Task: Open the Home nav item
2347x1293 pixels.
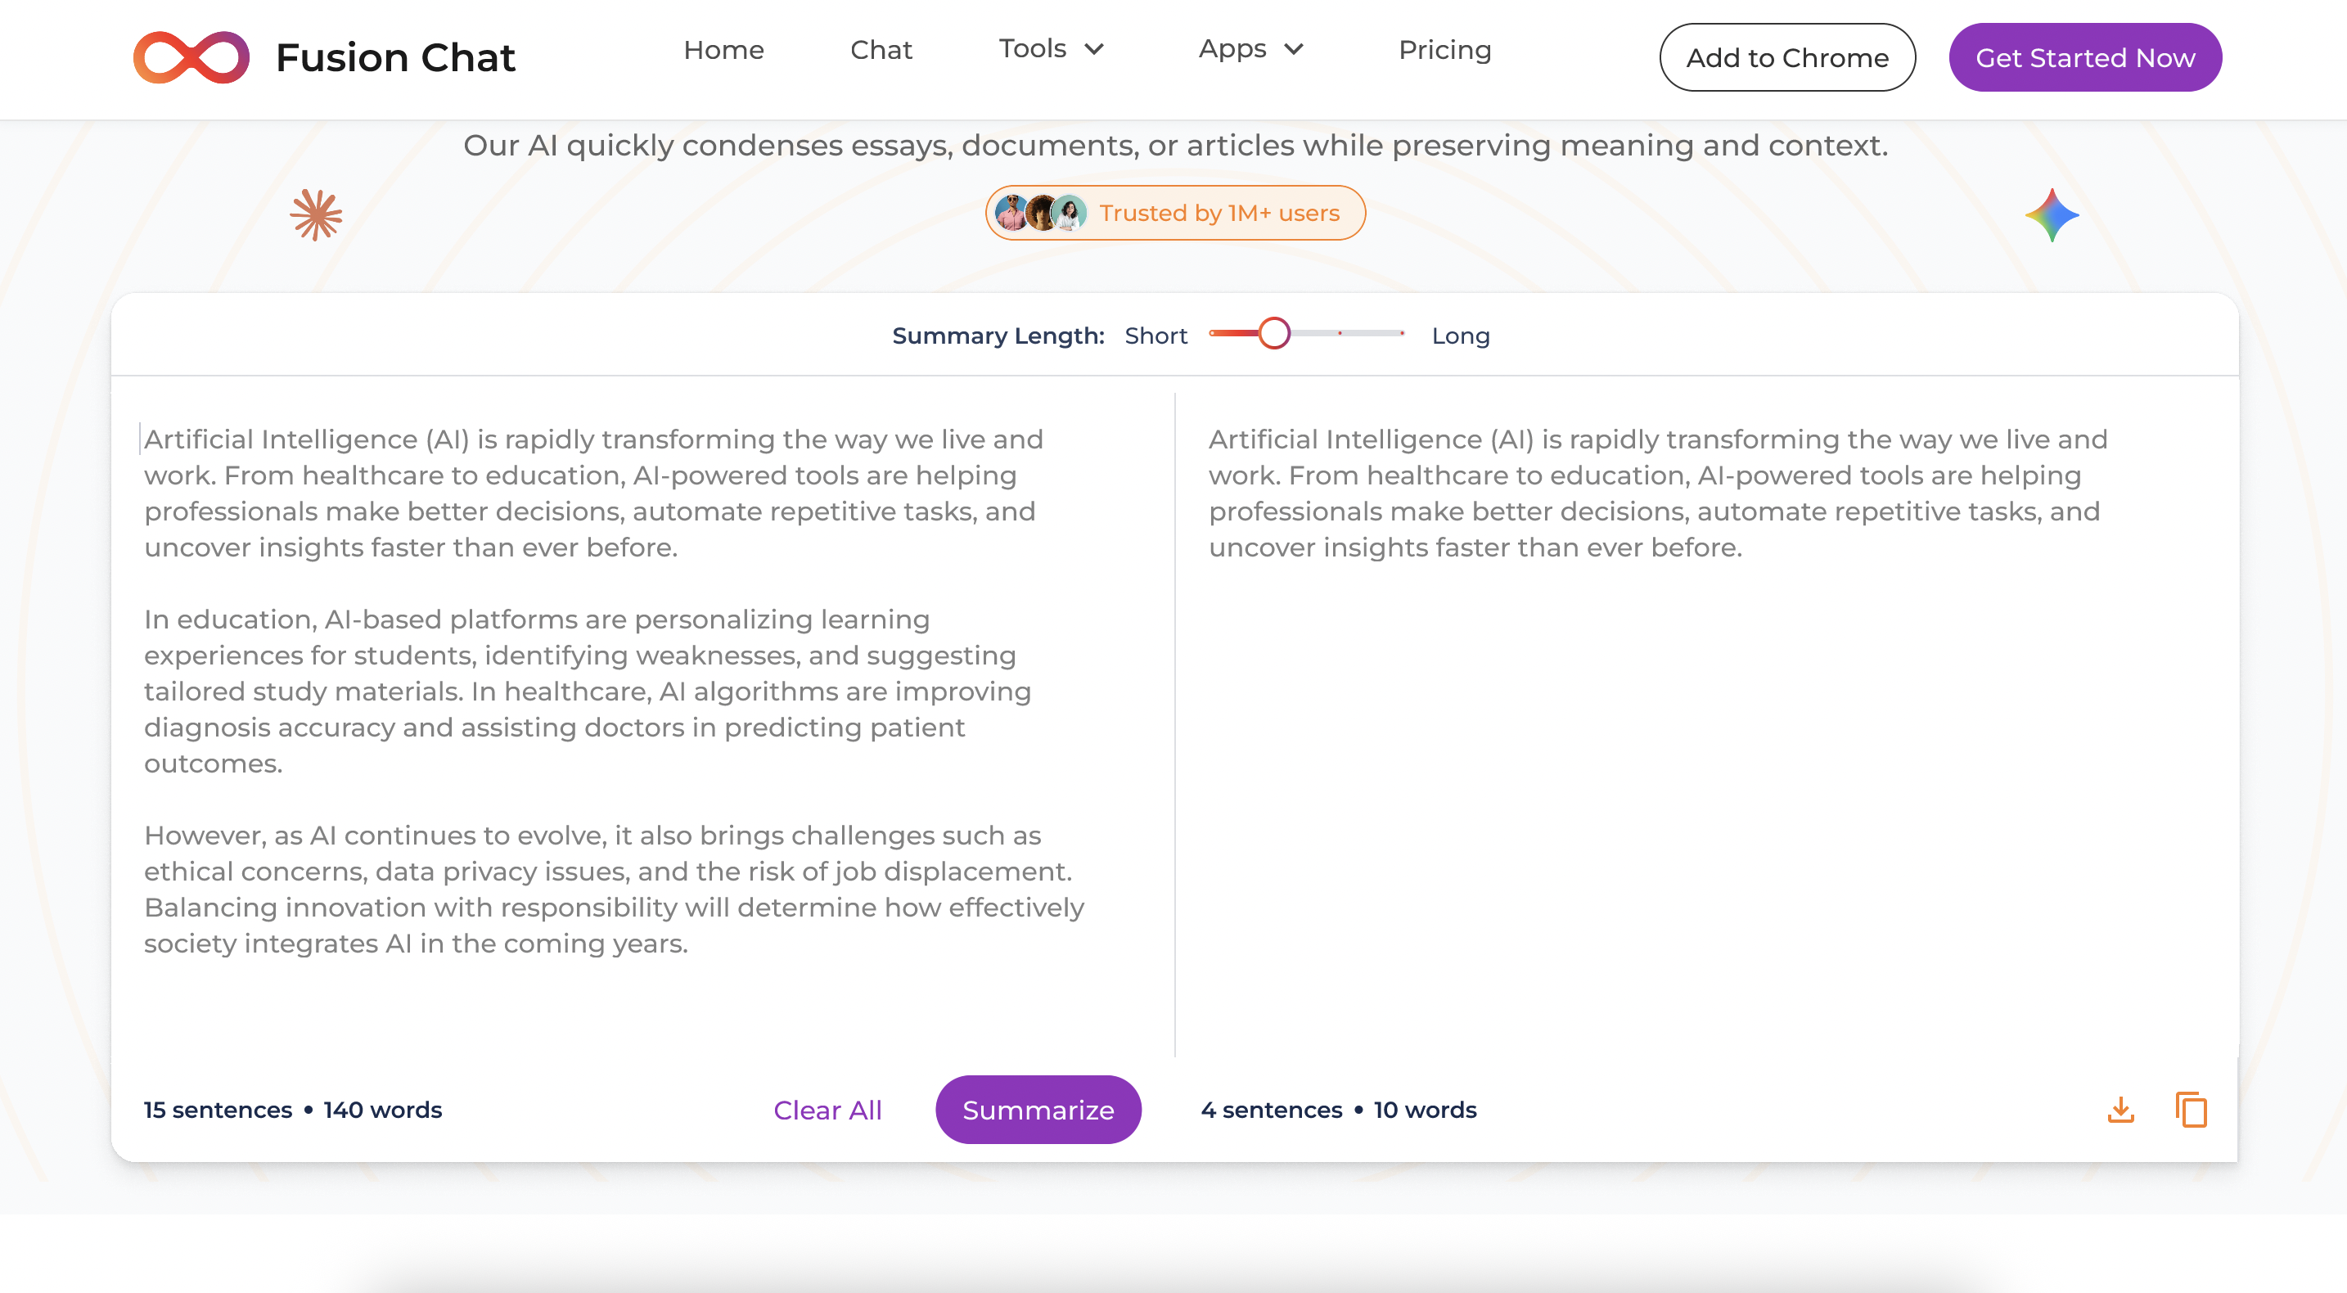Action: pos(723,50)
